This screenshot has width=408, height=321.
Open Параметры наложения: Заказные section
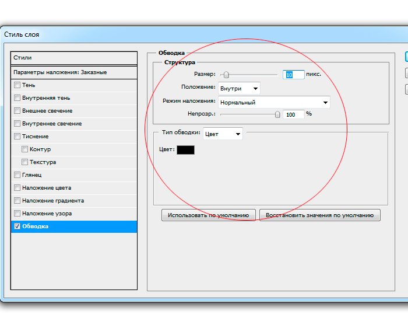74,72
